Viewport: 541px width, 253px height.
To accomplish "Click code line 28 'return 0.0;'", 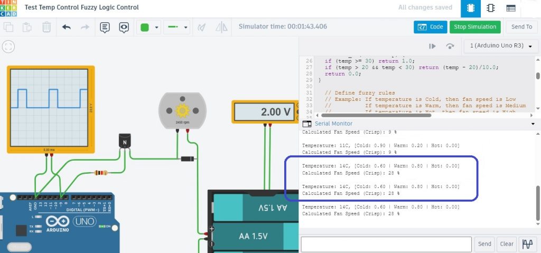I will [342, 74].
